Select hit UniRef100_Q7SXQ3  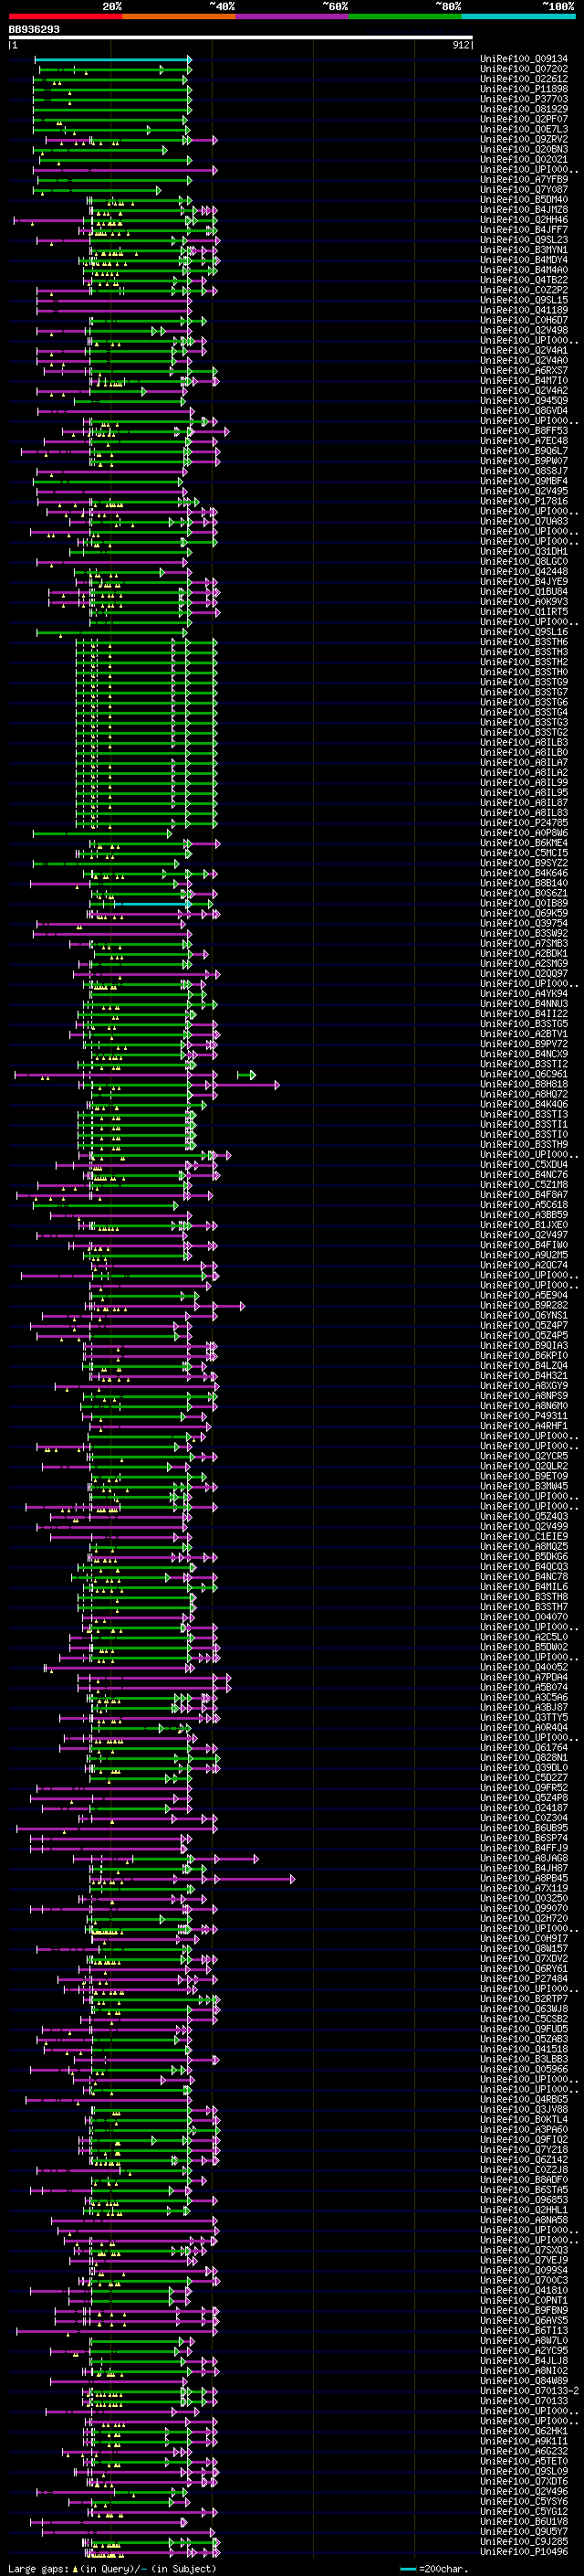click(x=524, y=2250)
